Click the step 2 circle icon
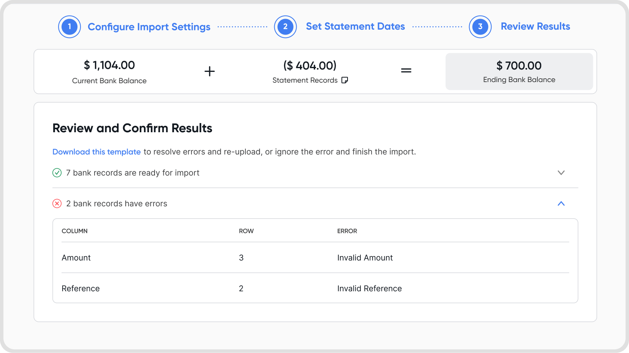Image resolution: width=629 pixels, height=353 pixels. [285, 27]
